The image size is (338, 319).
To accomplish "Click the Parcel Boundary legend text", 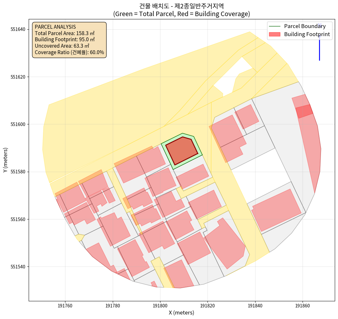I will pyautogui.click(x=305, y=26).
